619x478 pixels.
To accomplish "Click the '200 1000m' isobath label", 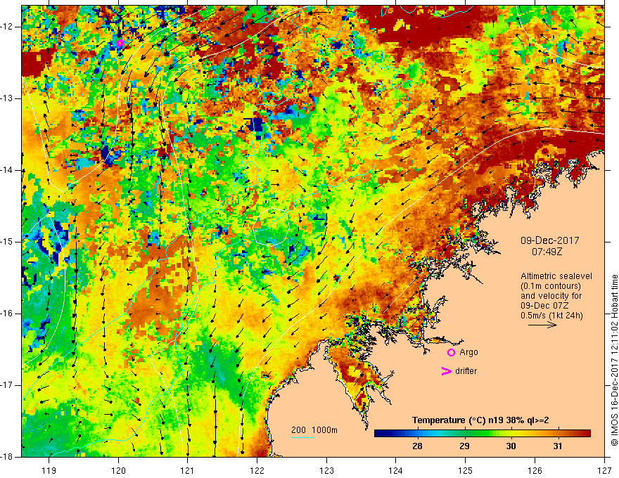I will tap(314, 430).
